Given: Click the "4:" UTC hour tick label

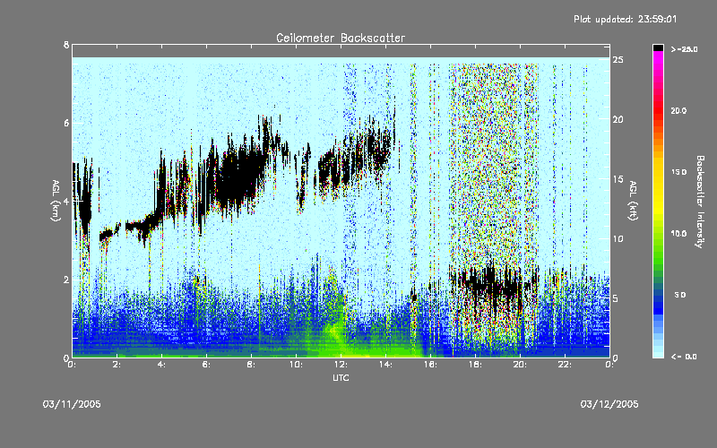Looking at the screenshot, I should (x=162, y=365).
